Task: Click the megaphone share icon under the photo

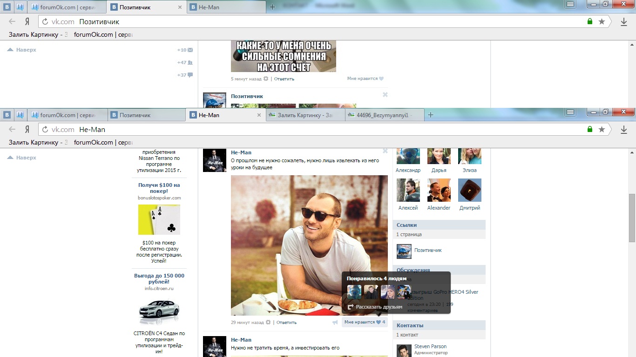Action: point(335,322)
